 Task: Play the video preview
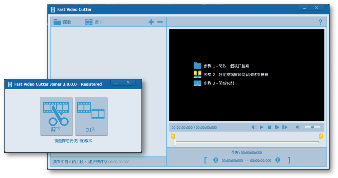pyautogui.click(x=261, y=127)
